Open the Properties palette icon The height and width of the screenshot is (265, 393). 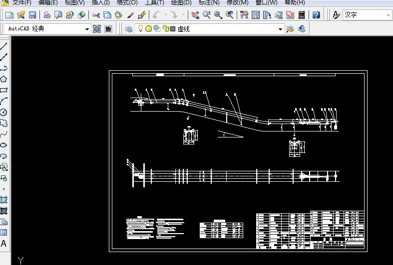pos(244,15)
